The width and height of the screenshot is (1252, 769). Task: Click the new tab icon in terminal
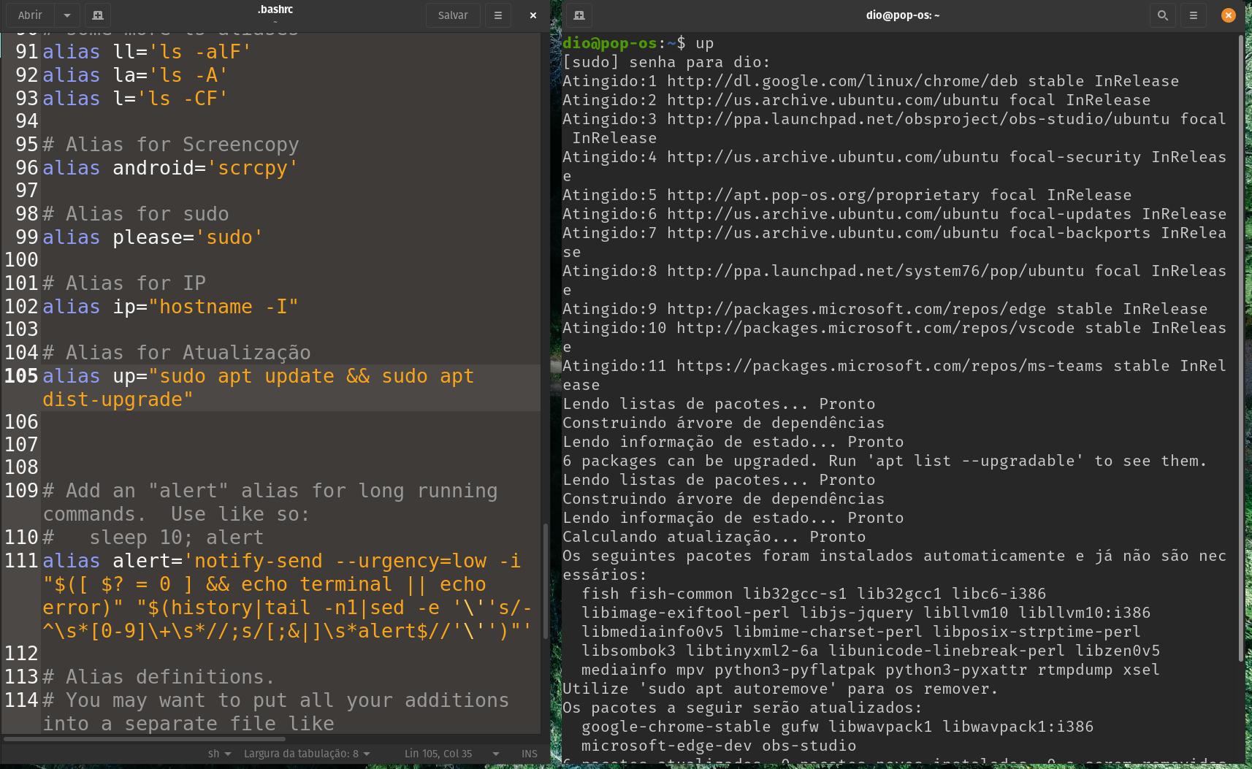(579, 15)
